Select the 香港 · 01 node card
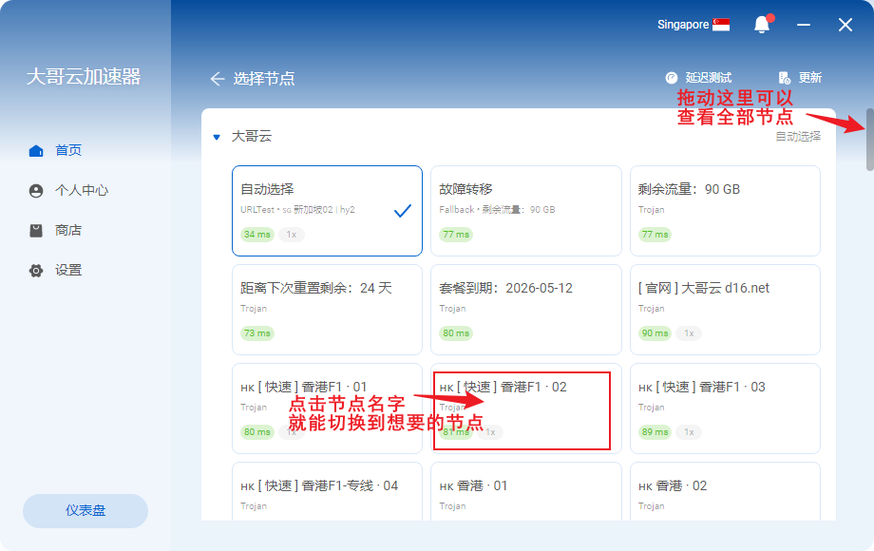 pyautogui.click(x=525, y=491)
